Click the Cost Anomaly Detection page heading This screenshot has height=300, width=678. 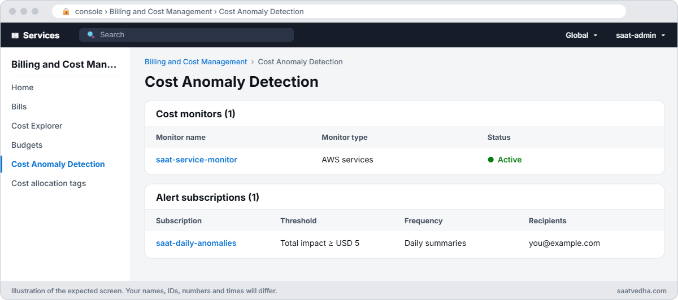(232, 82)
